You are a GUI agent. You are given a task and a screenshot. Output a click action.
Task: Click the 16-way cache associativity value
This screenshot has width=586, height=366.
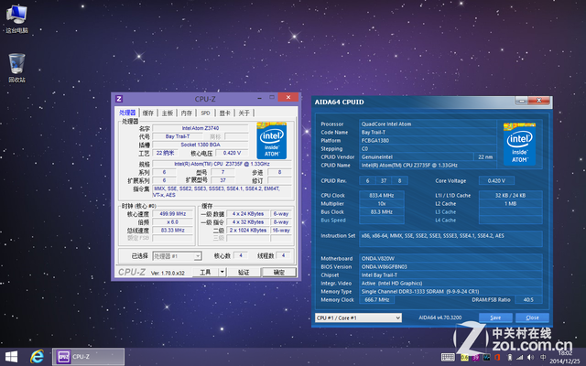click(x=281, y=230)
